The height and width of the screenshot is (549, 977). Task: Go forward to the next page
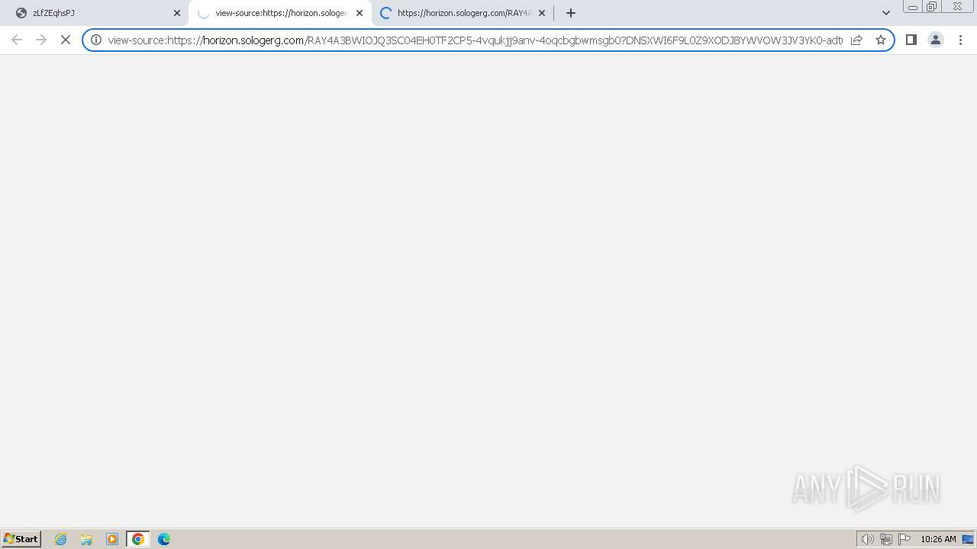pyautogui.click(x=41, y=40)
